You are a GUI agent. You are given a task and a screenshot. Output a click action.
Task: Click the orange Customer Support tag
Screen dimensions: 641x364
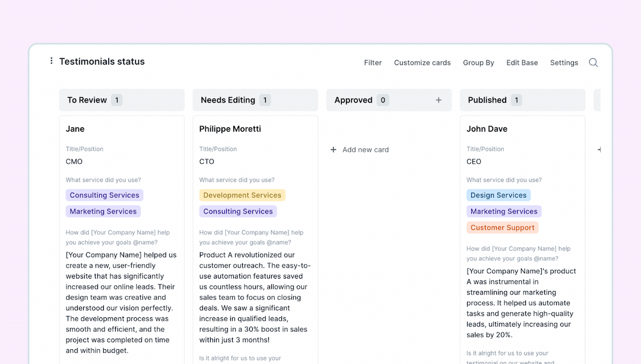click(502, 227)
